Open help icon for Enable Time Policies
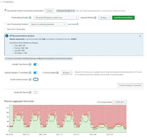Screen dimensions: 147x137 30,64
